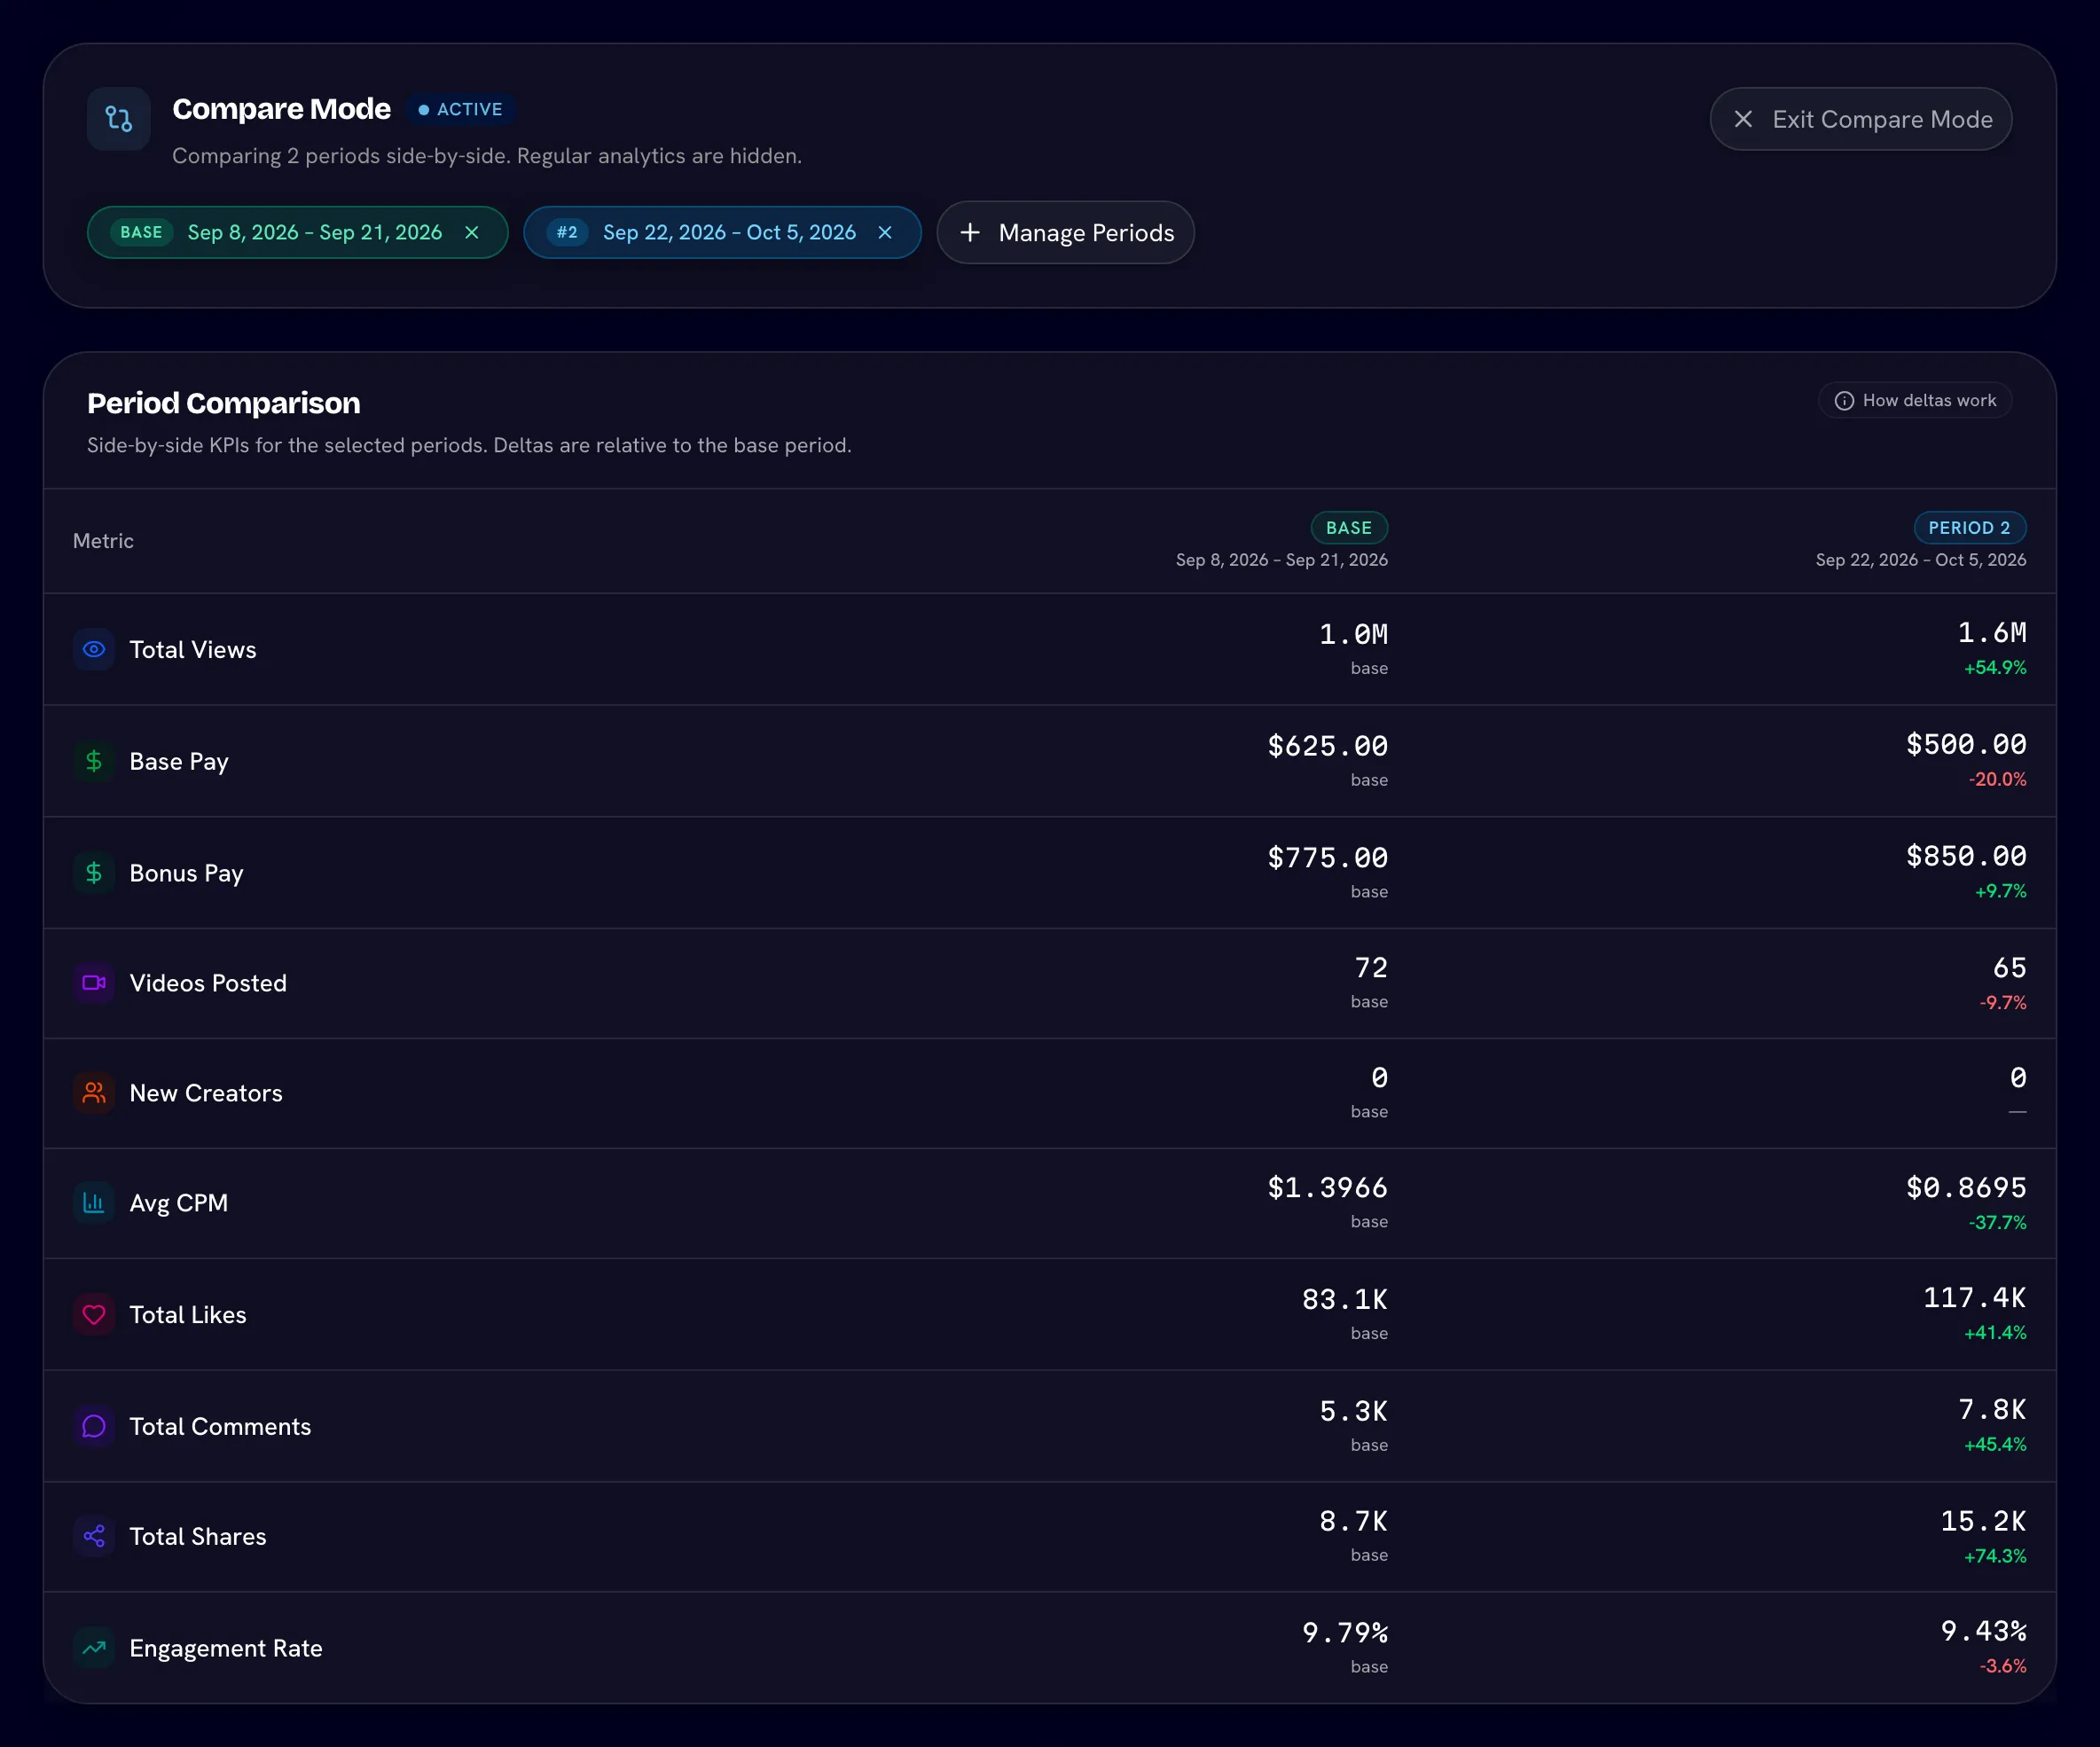The width and height of the screenshot is (2100, 1747).
Task: Click the Metric column header
Action: coord(103,541)
